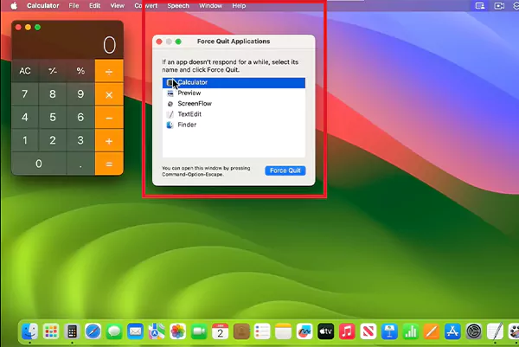Open the Mail app in the Dock
Viewport: 519px width, 347px height.
136,331
